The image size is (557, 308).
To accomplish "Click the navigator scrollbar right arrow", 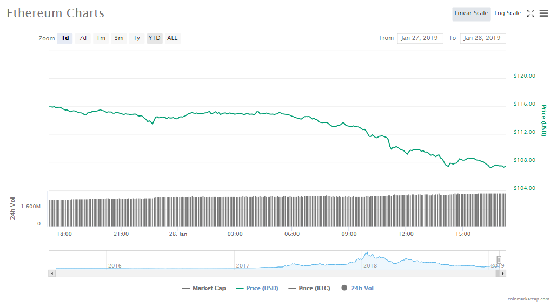I will click(502, 273).
